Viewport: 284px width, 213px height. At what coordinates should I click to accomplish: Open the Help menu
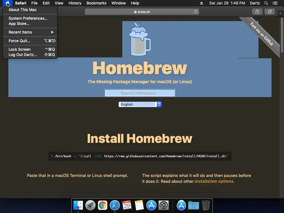tap(135, 3)
